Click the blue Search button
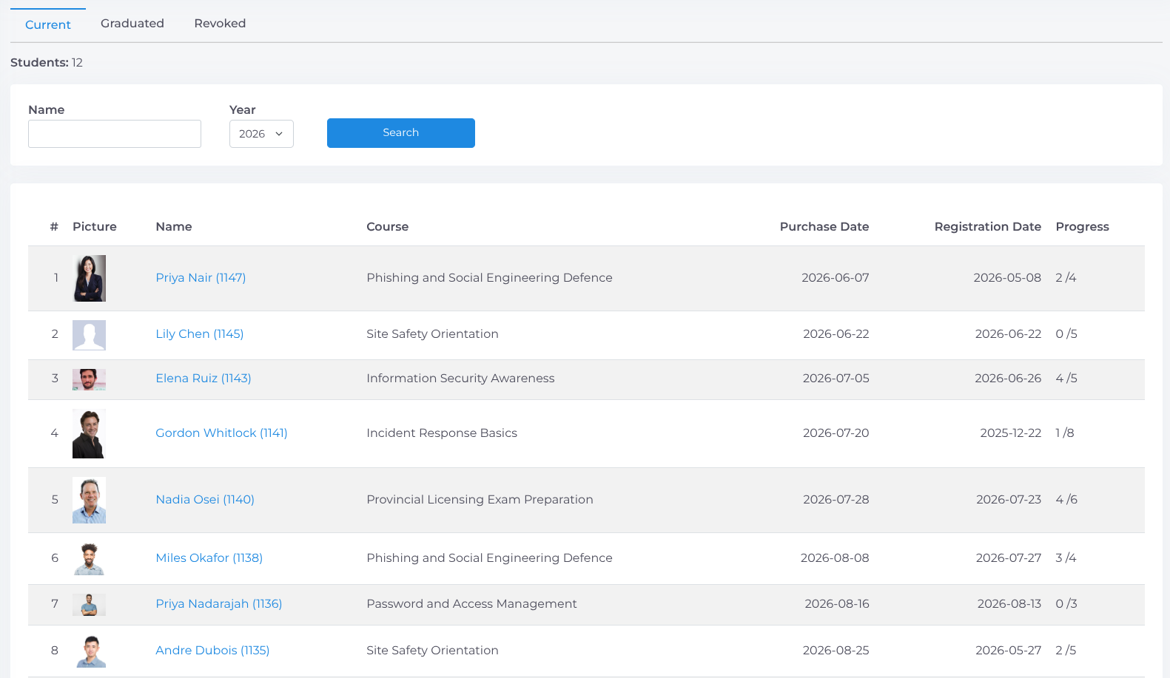1170x678 pixels. (401, 133)
